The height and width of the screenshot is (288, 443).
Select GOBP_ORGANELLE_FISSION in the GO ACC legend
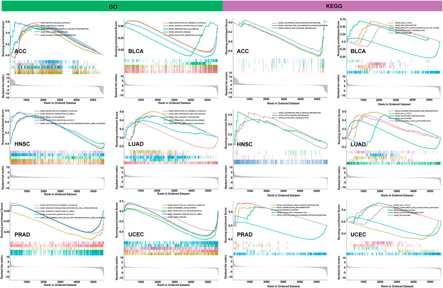click(x=53, y=26)
